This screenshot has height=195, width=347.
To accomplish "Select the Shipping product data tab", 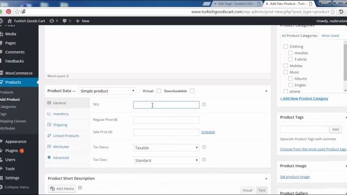I will 67,125.
